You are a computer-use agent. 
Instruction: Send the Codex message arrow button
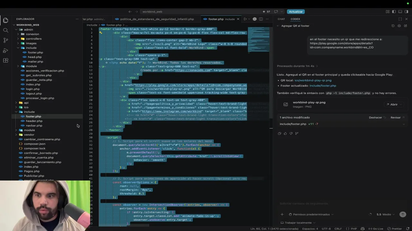tap(402, 214)
